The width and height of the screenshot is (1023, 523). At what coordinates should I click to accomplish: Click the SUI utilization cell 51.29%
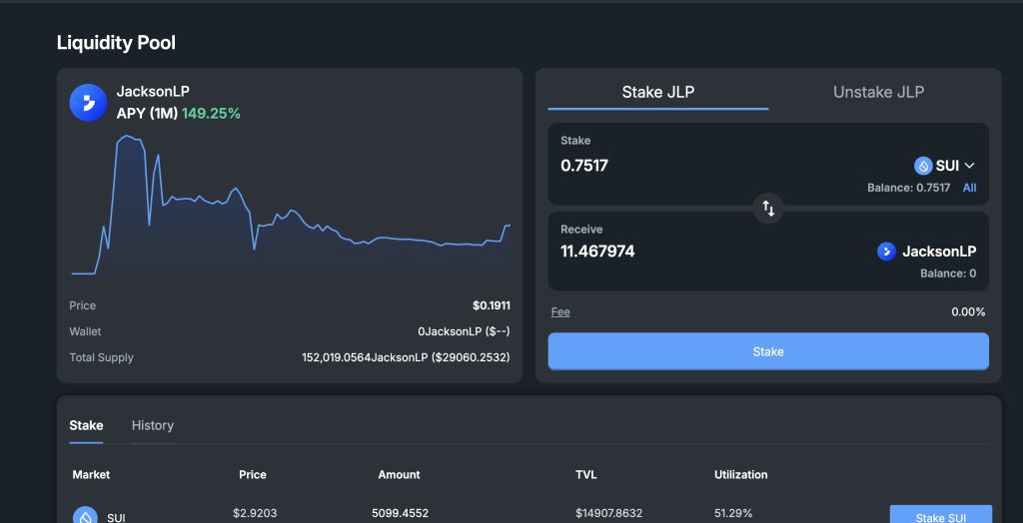coord(733,513)
